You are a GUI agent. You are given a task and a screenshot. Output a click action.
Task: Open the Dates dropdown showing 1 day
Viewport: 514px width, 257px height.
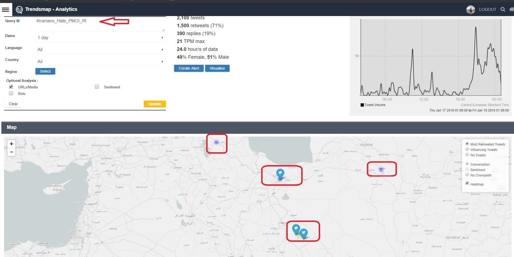(100, 38)
